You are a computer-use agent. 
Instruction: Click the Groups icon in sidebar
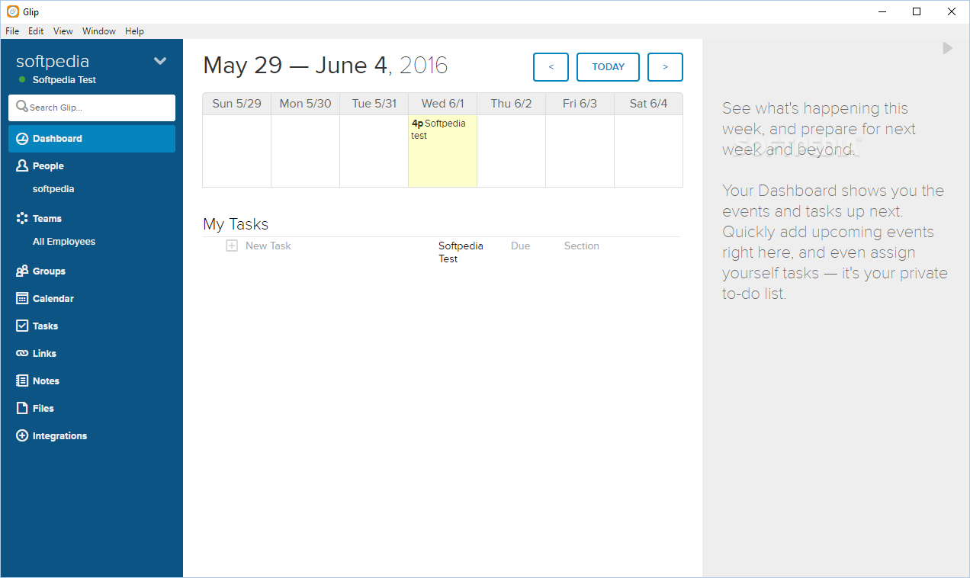[x=22, y=271]
